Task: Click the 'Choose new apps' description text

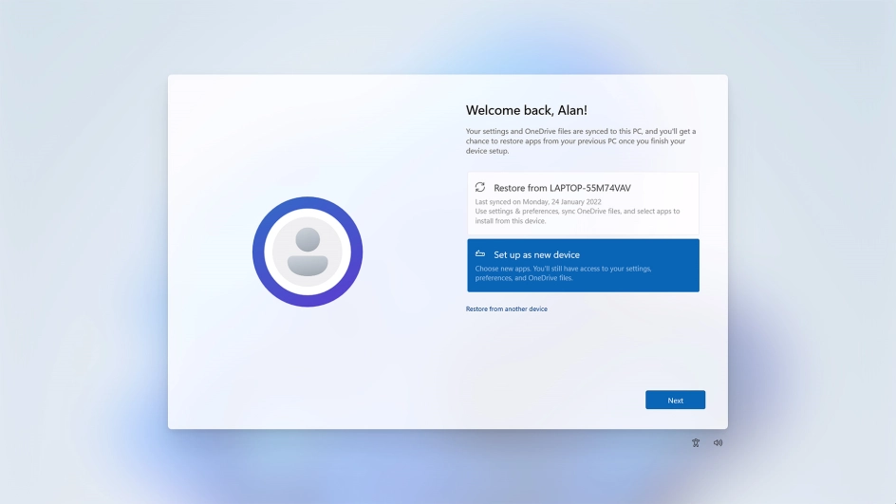Action: pyautogui.click(x=563, y=269)
